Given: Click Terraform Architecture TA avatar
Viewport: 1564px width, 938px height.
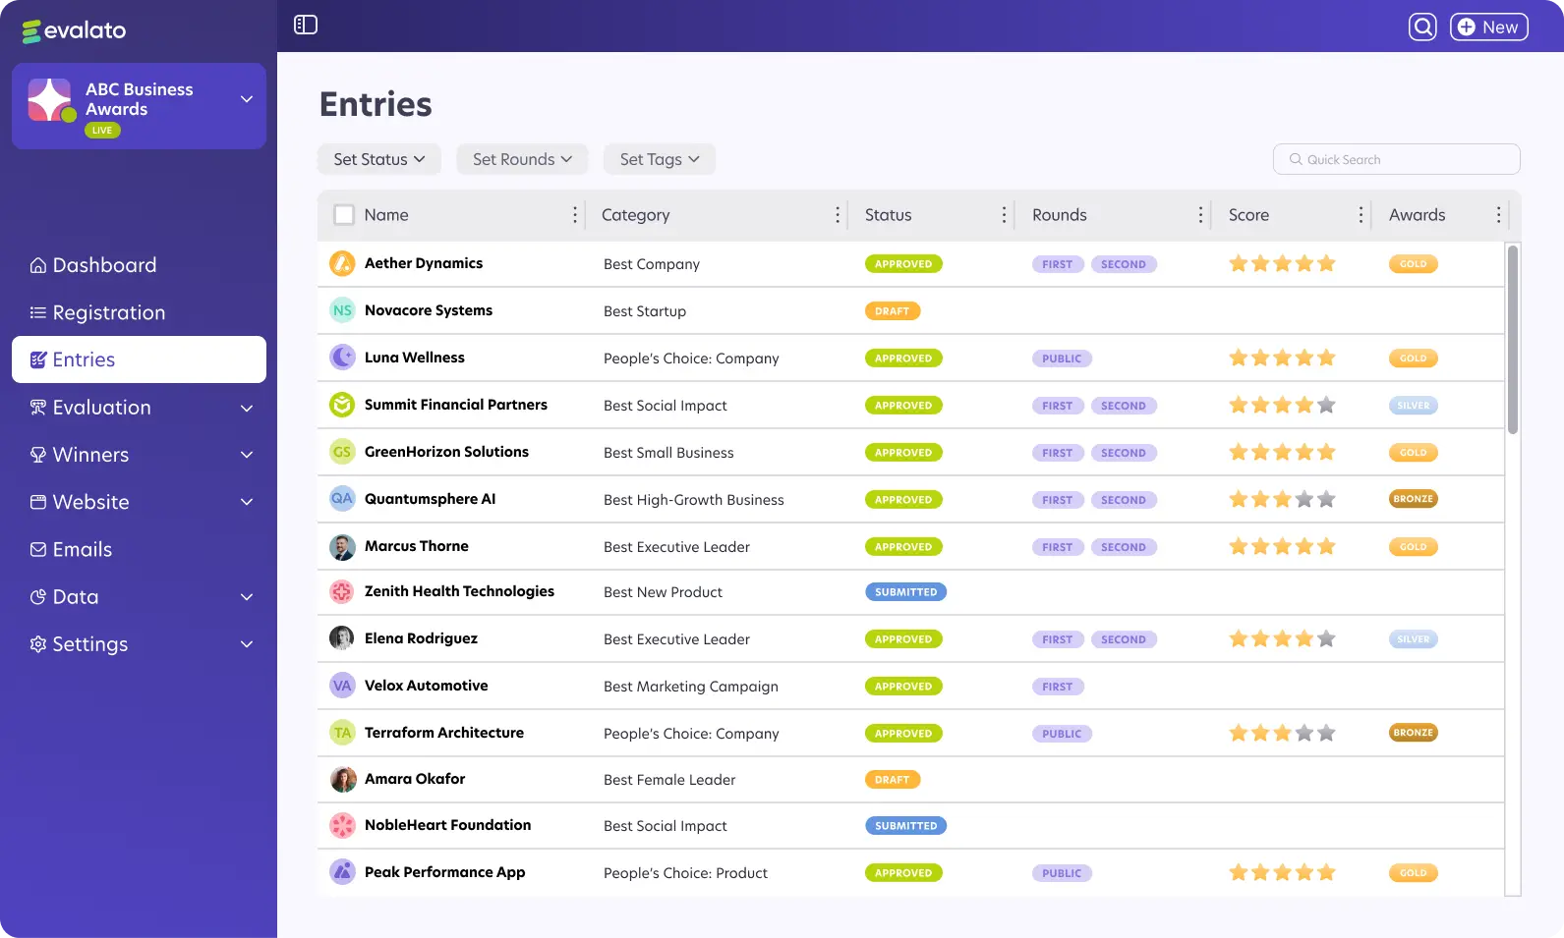Looking at the screenshot, I should point(342,733).
